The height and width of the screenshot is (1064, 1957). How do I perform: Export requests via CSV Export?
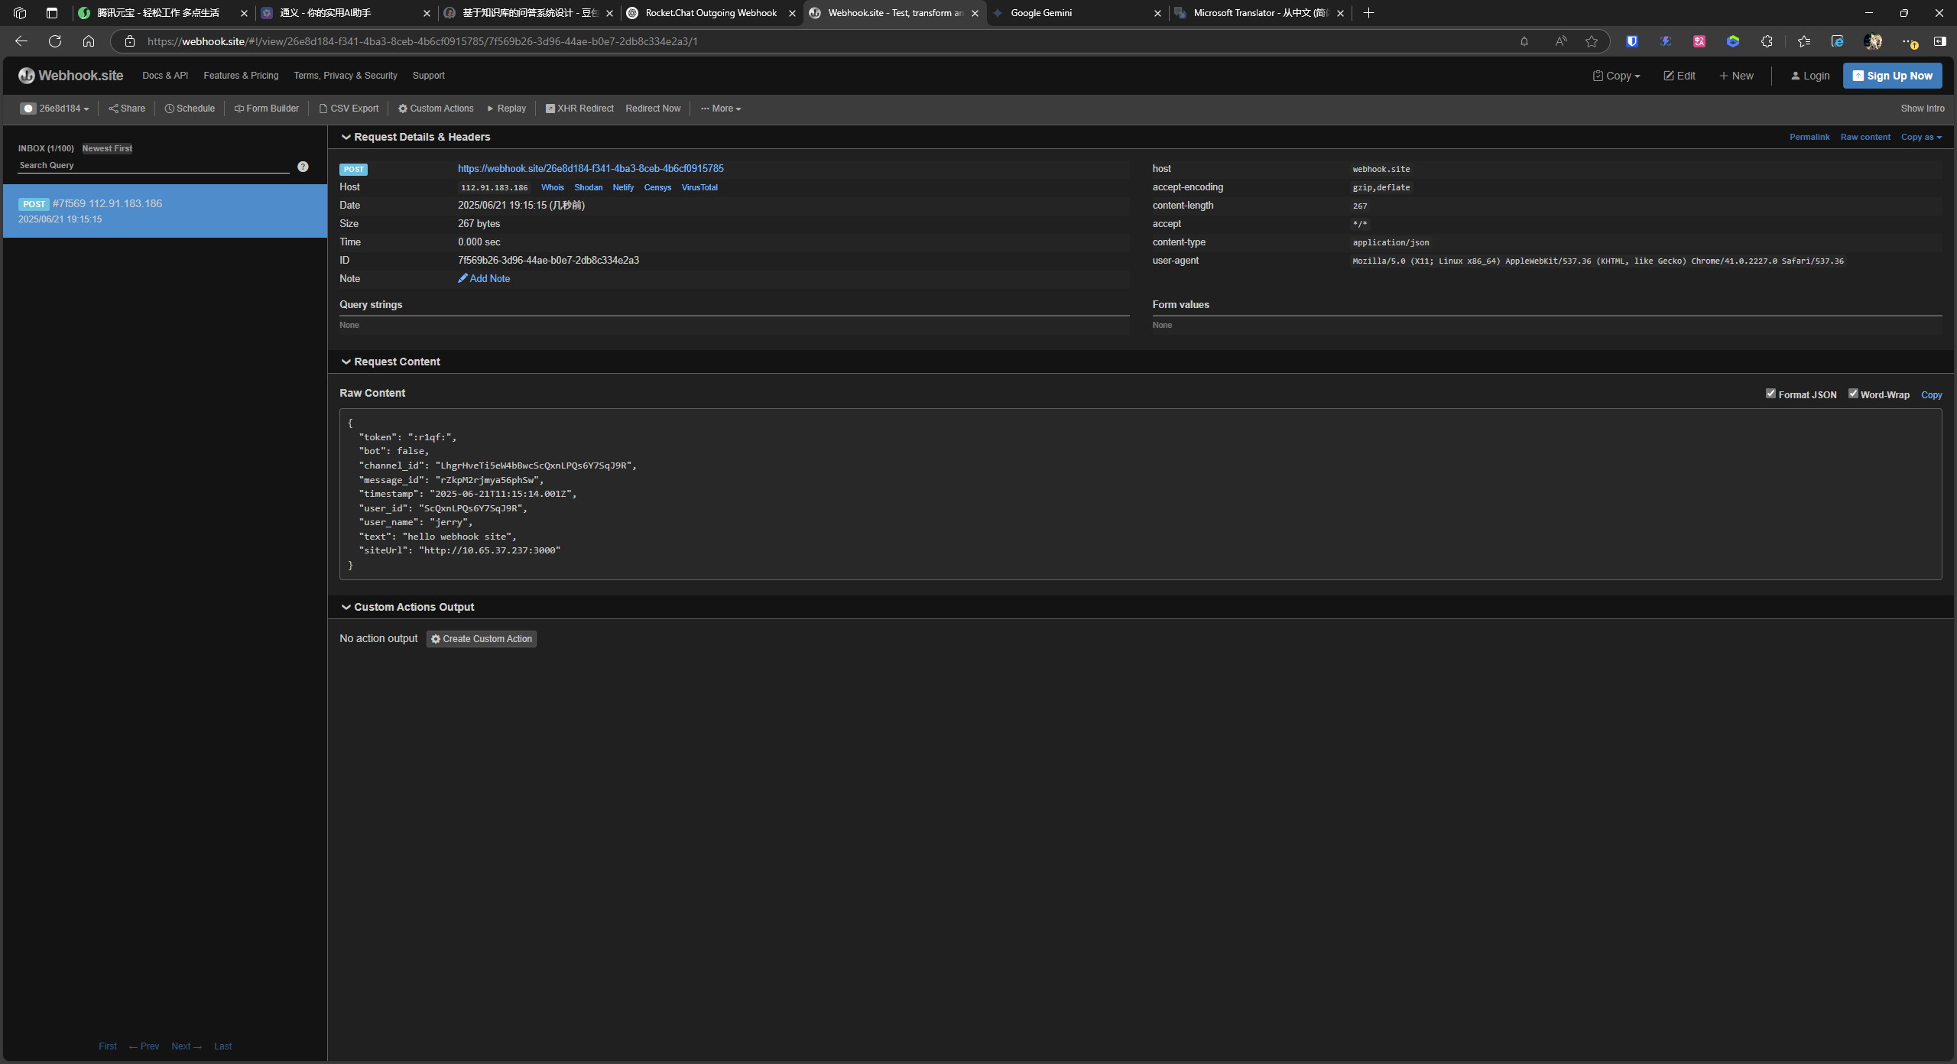tap(349, 109)
